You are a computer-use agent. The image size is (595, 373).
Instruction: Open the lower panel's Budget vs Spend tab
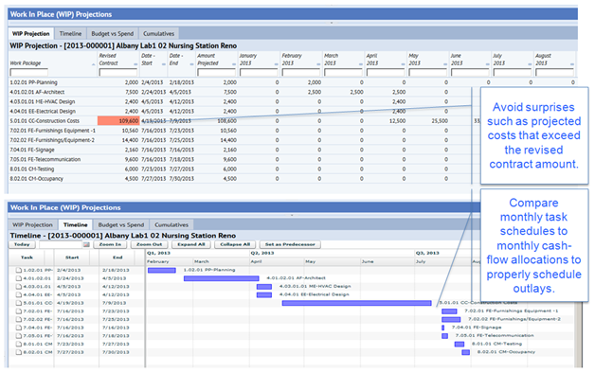120,224
